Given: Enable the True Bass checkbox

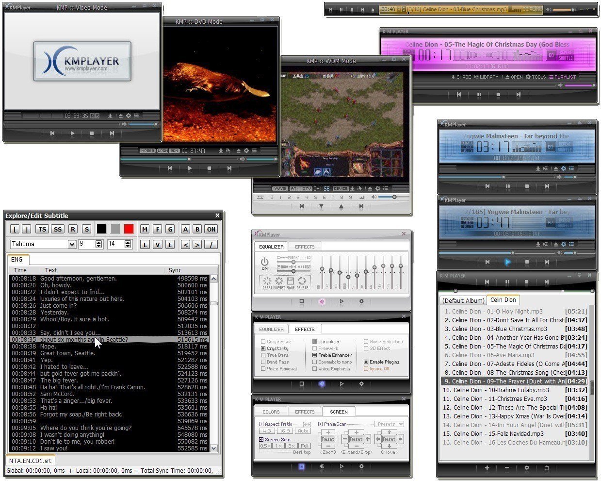Looking at the screenshot, I should point(263,355).
